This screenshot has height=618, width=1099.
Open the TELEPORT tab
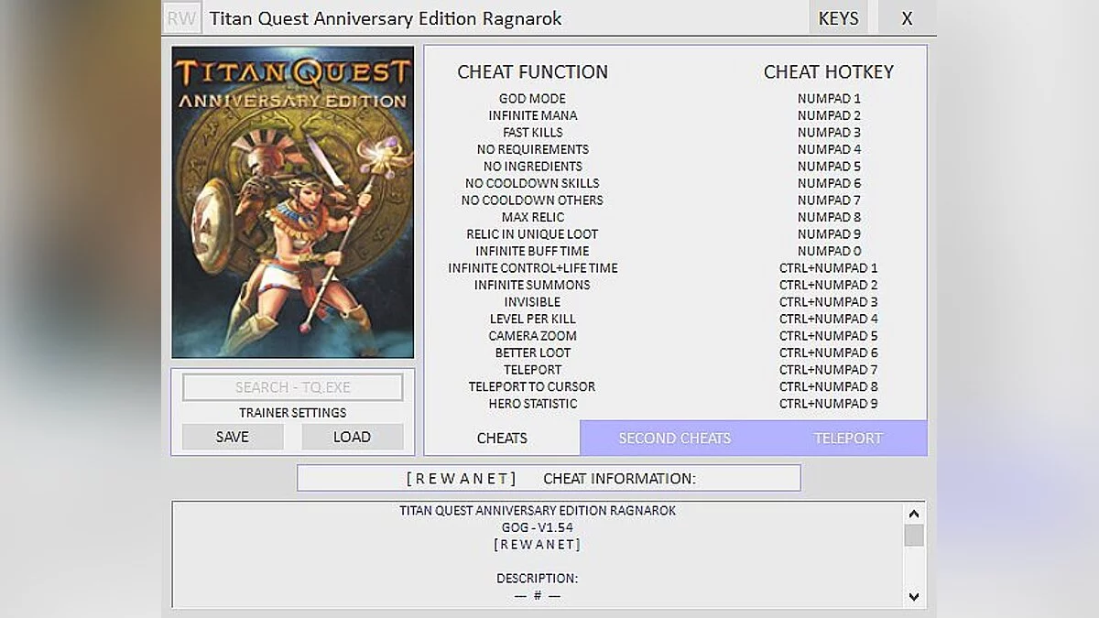coord(847,438)
